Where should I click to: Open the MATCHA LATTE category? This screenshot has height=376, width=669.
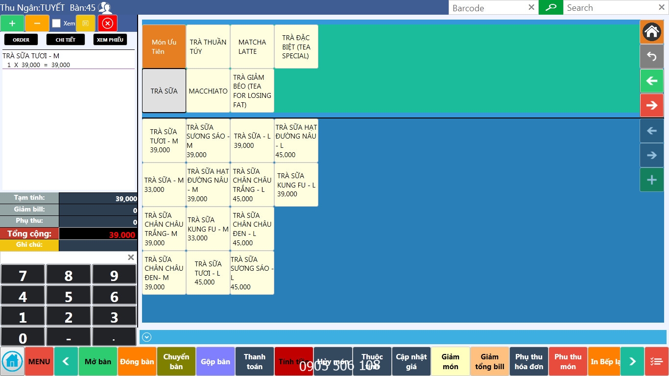(252, 47)
